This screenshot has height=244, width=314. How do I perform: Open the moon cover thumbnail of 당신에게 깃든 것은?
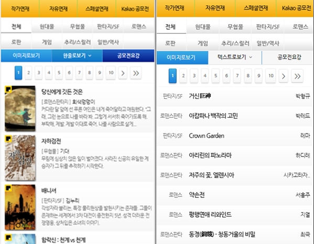point(20,108)
